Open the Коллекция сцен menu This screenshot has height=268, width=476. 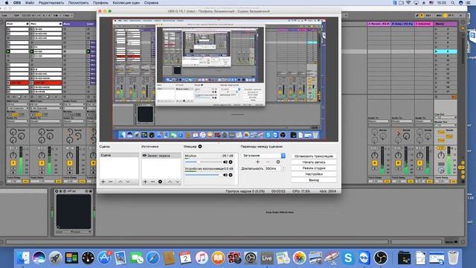pyautogui.click(x=126, y=3)
